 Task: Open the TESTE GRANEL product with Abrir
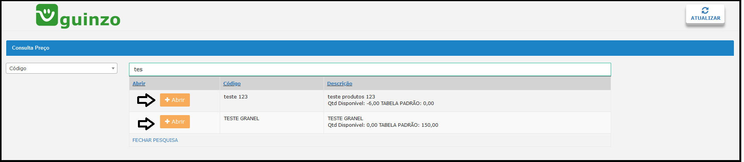pyautogui.click(x=175, y=121)
